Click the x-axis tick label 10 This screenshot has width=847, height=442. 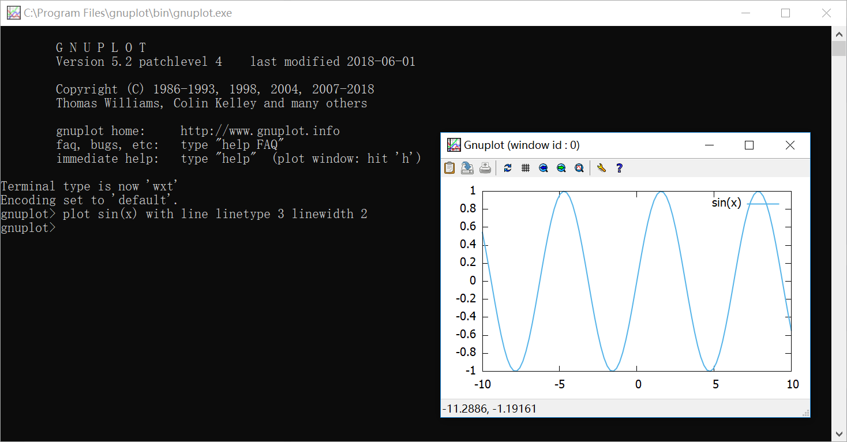(x=793, y=384)
